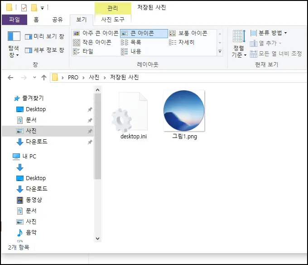The image size is (308, 265).
Task: Open the quick access toolbar customize arrow
Action: point(42,8)
